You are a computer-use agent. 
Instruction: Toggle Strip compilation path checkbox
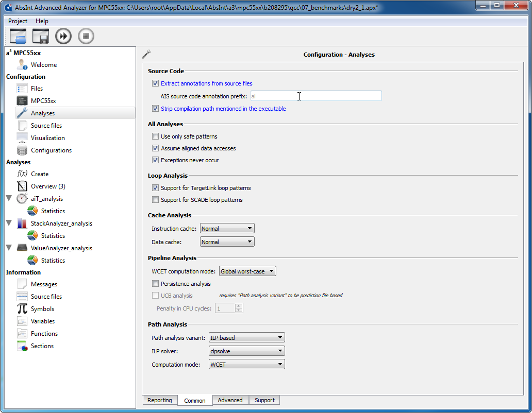click(155, 109)
